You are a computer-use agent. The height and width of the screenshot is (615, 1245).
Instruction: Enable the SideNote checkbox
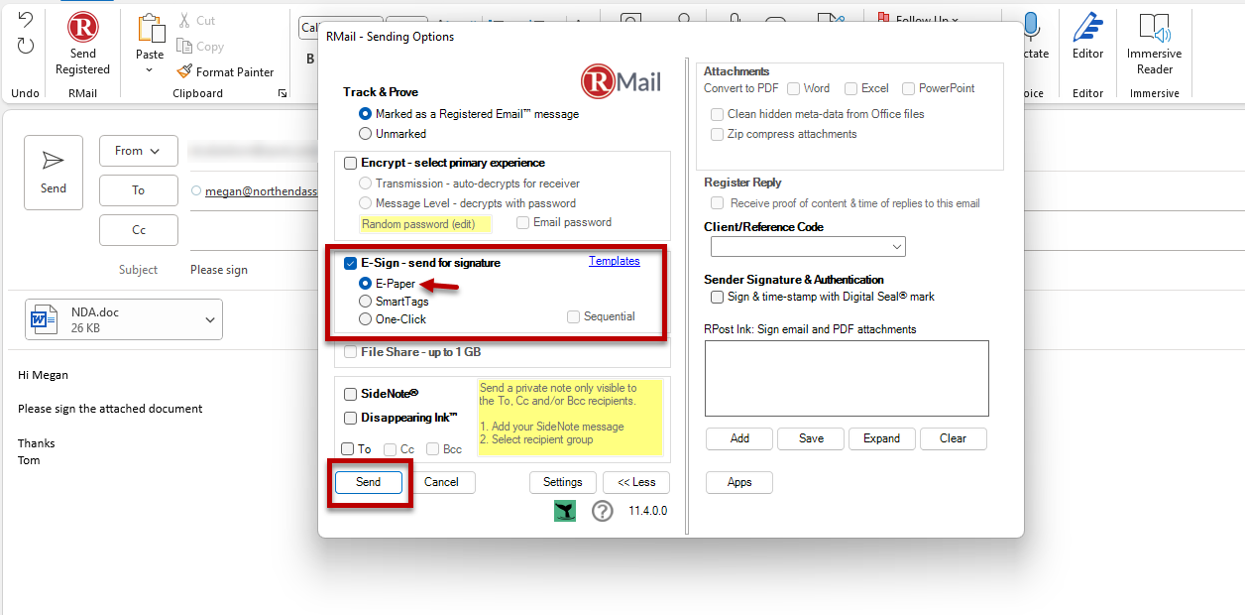pos(350,394)
